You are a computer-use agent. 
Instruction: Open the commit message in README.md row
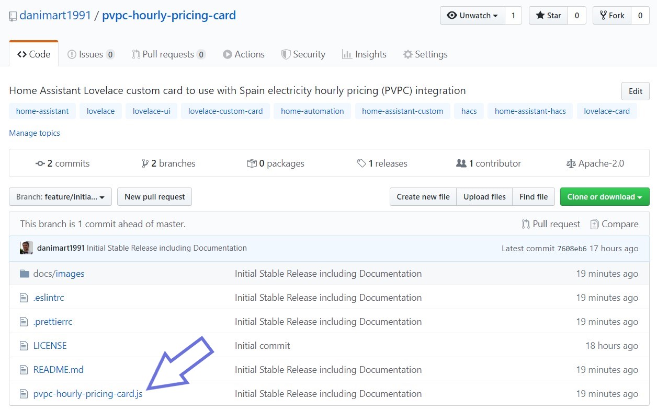tap(328, 370)
